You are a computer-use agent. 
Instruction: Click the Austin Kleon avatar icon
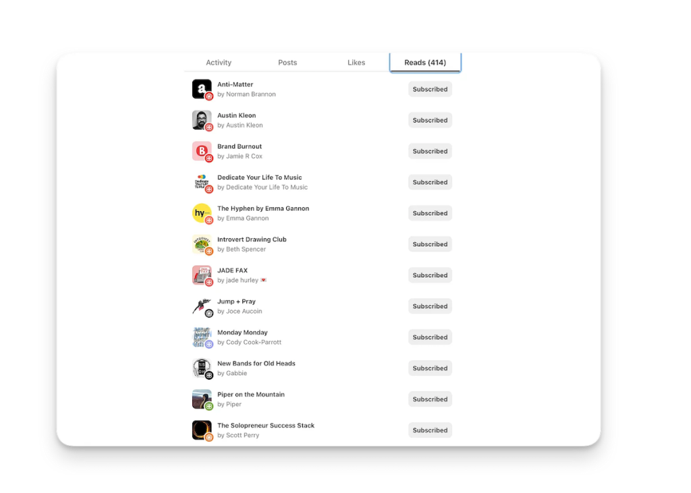pos(202,120)
